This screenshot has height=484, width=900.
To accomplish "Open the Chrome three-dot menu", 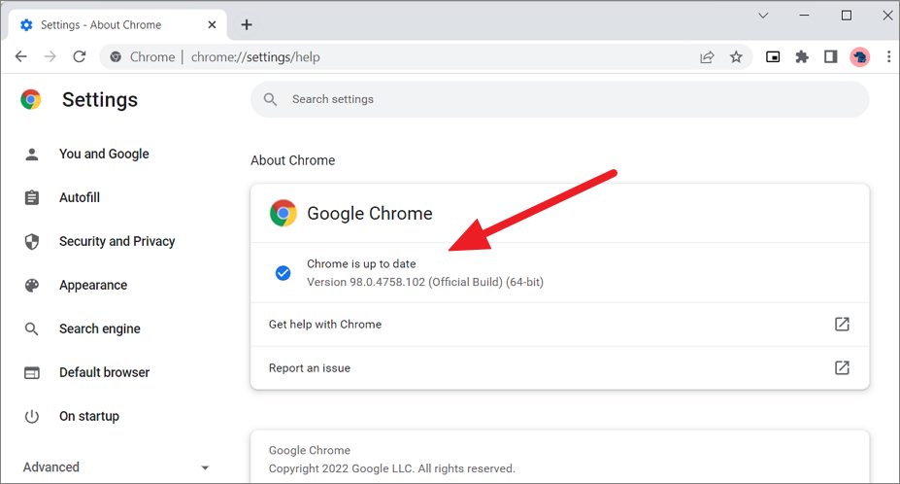I will [x=887, y=57].
